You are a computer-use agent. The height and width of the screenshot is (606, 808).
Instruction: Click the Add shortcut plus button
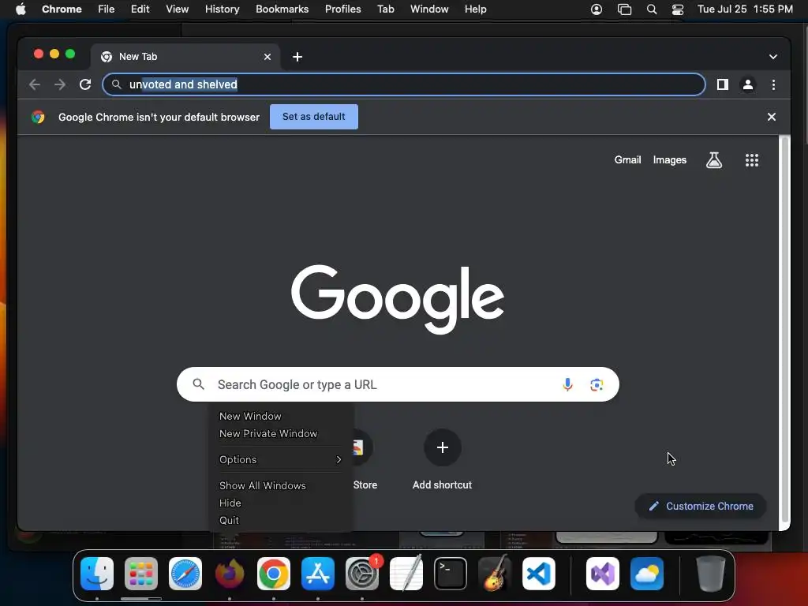pyautogui.click(x=442, y=447)
